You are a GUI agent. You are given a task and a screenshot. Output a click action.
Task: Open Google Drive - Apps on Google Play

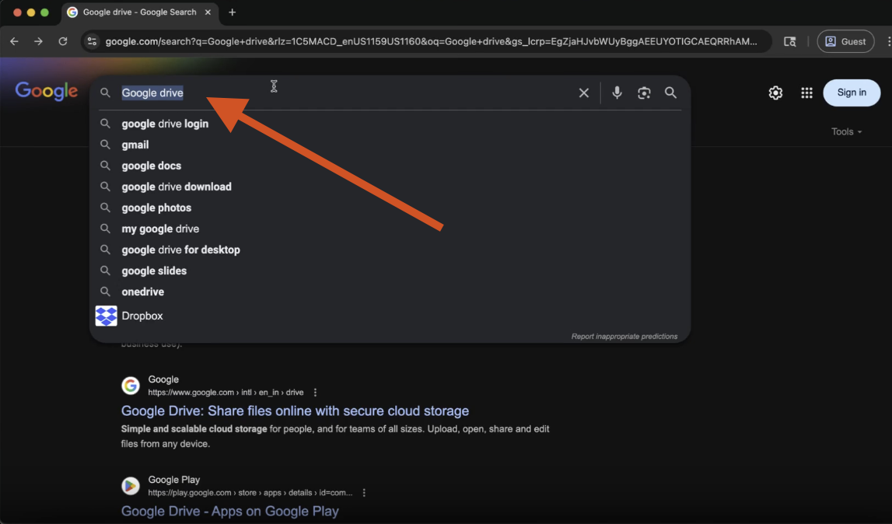tap(230, 511)
